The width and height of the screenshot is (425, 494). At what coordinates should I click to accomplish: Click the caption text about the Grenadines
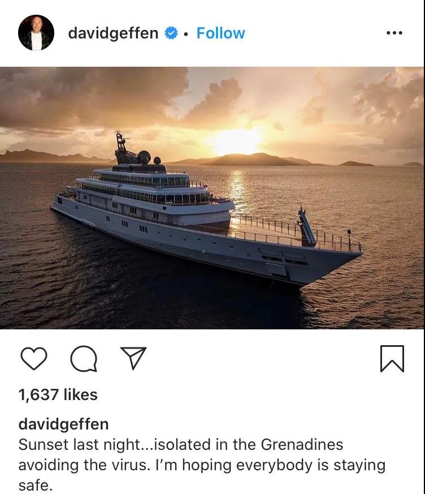(202, 465)
